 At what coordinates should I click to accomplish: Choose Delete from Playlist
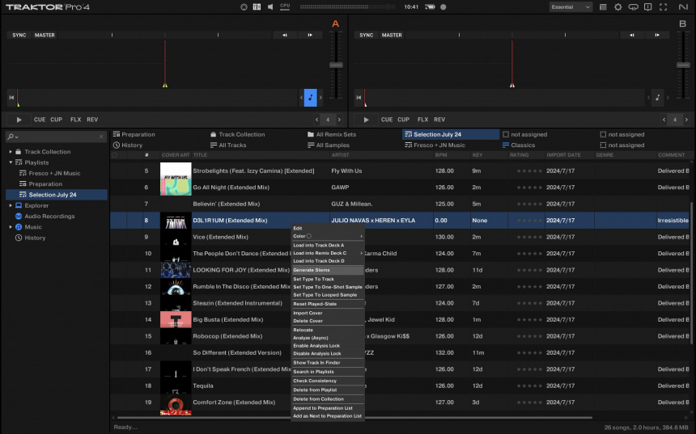click(x=328, y=390)
